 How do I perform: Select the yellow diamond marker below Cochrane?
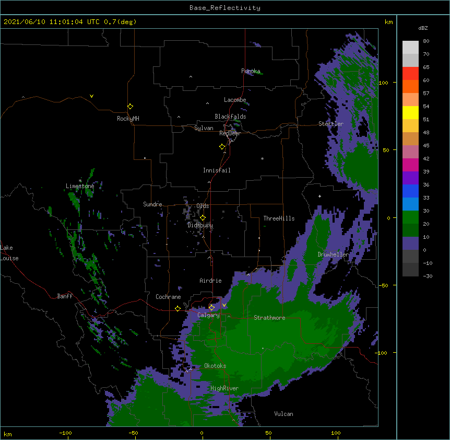point(177,309)
